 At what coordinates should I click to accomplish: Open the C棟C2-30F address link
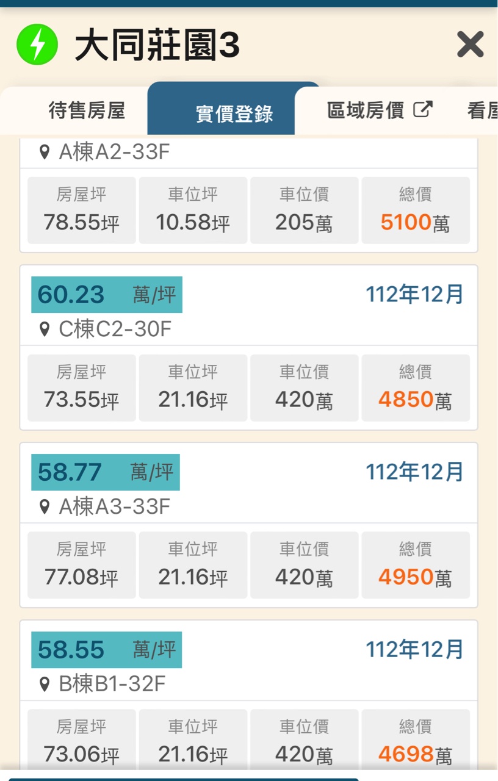(x=115, y=329)
